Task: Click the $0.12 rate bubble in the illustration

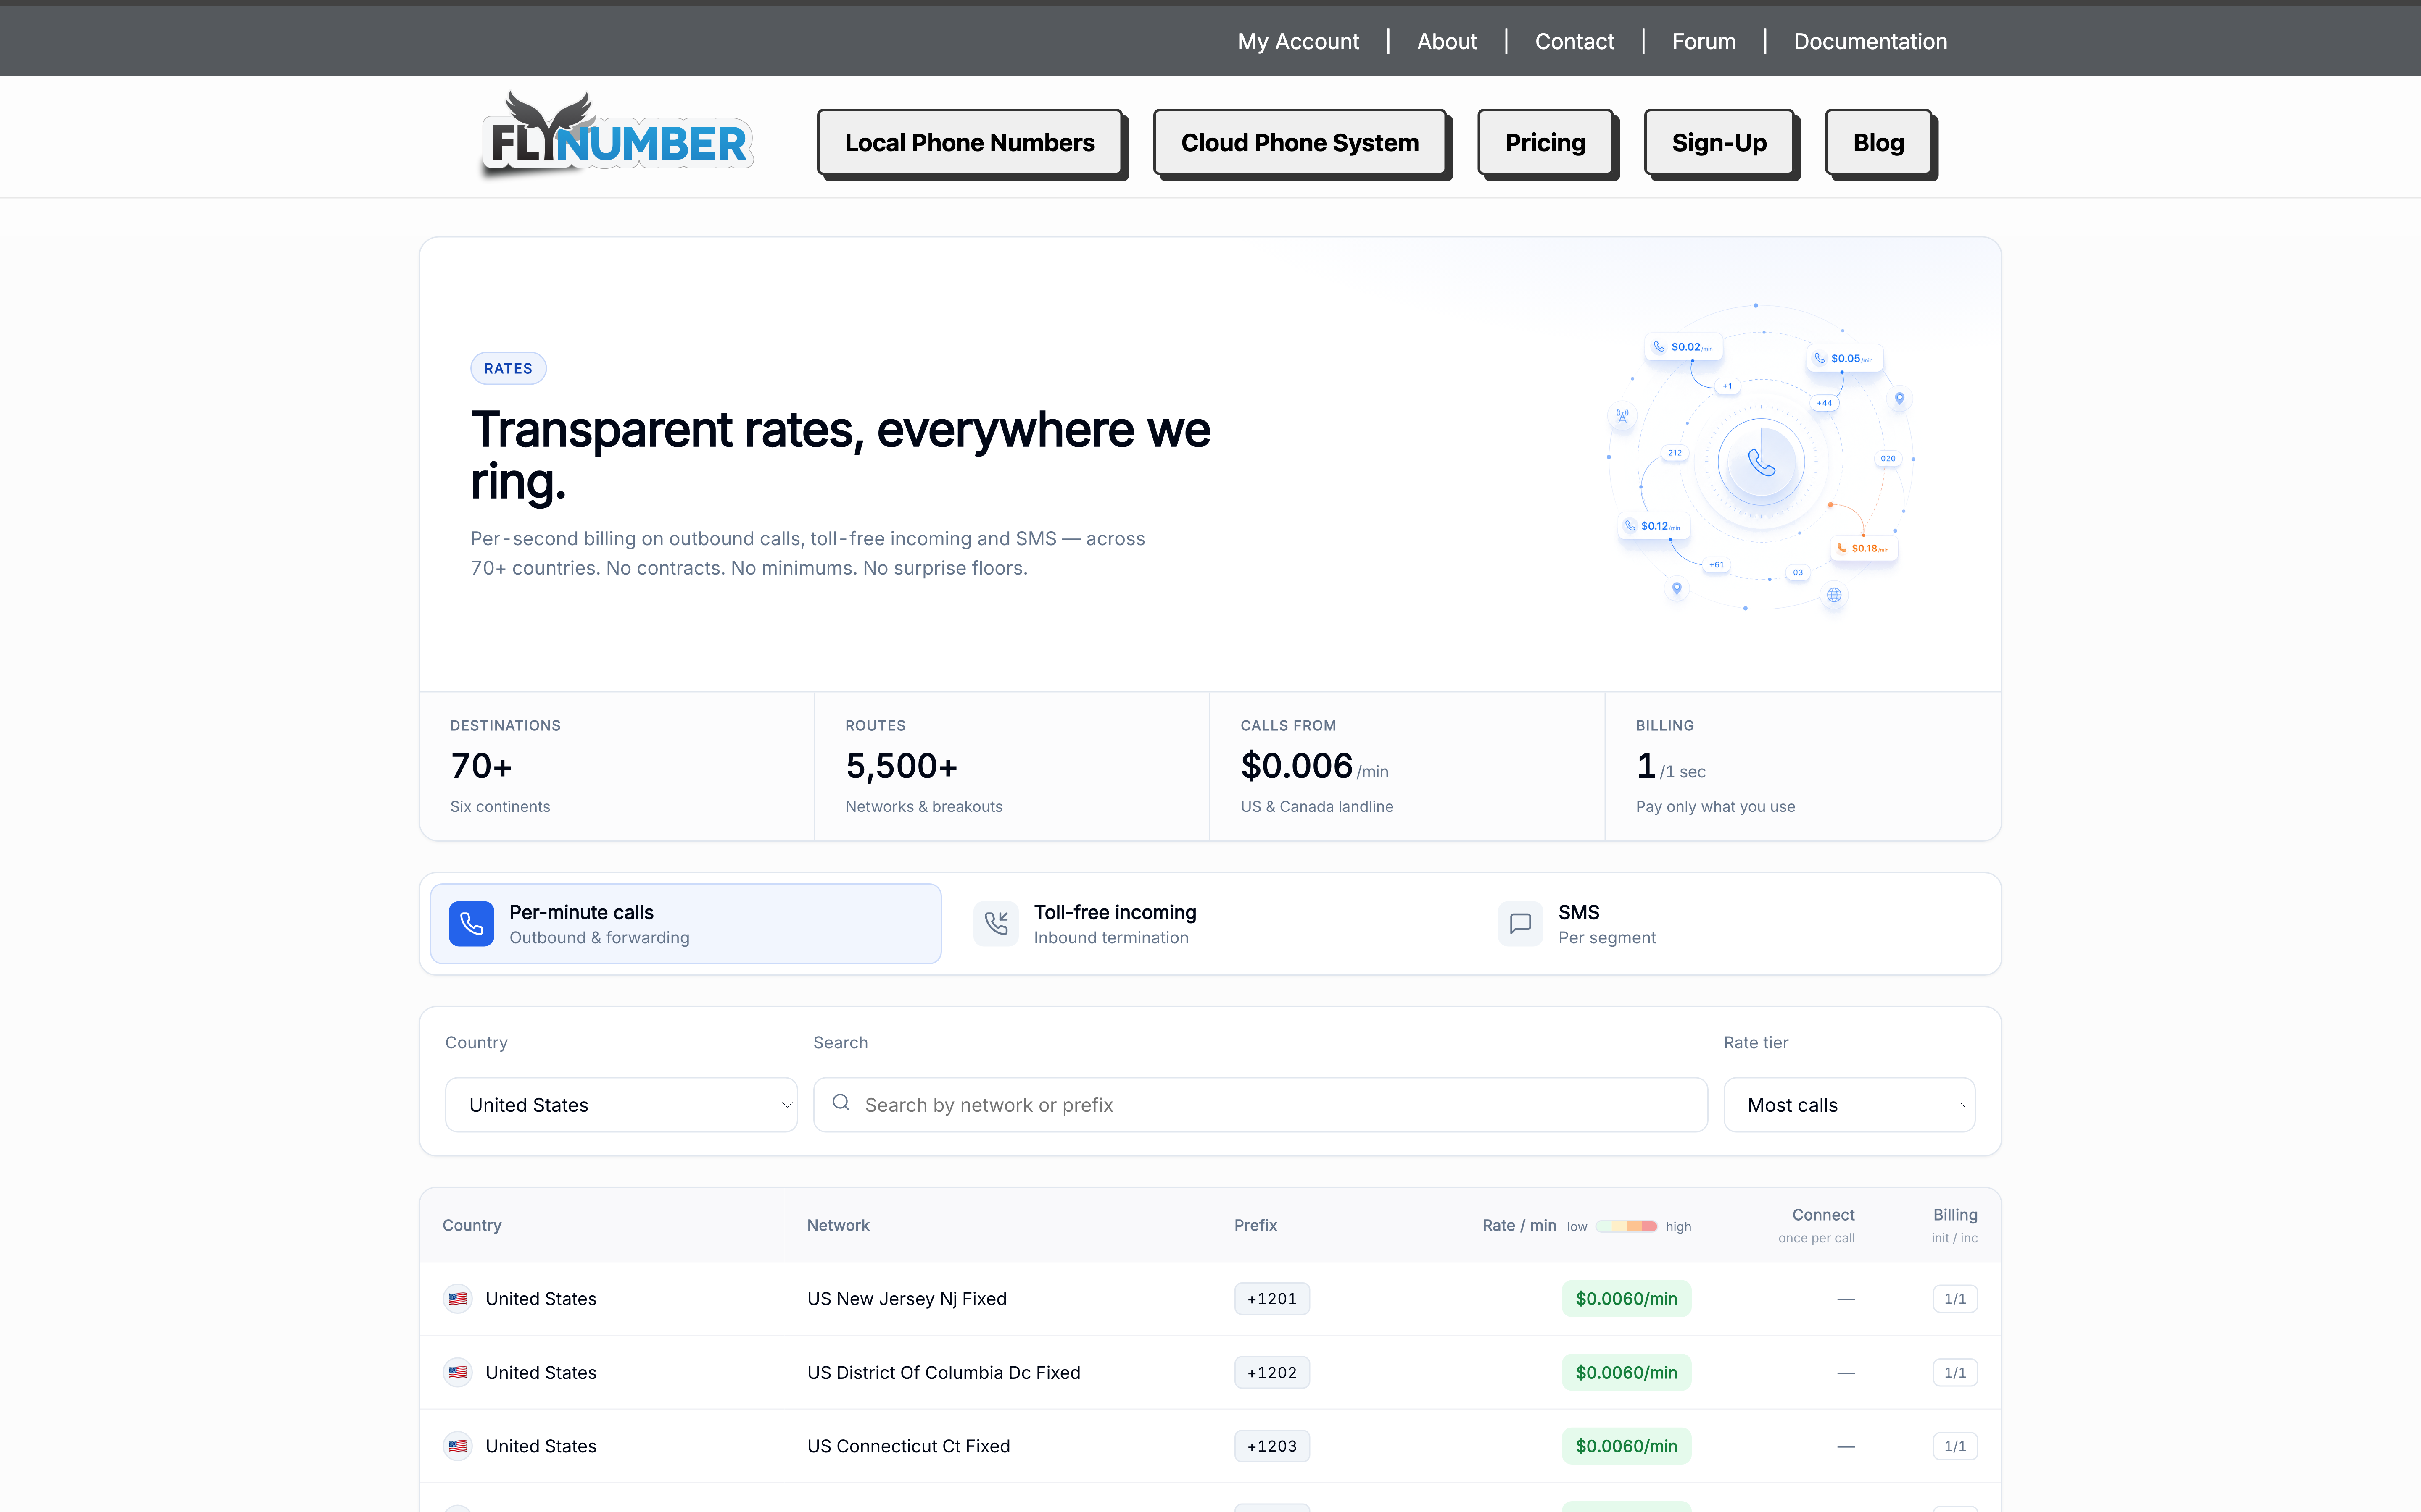Action: coord(1654,526)
